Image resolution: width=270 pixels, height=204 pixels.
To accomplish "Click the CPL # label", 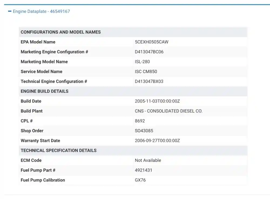I will (x=26, y=121).
